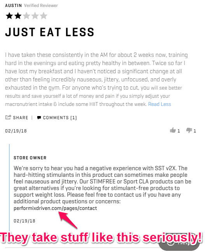This screenshot has width=205, height=252.
Task: Click the thumbs up icon
Action: pos(173,130)
